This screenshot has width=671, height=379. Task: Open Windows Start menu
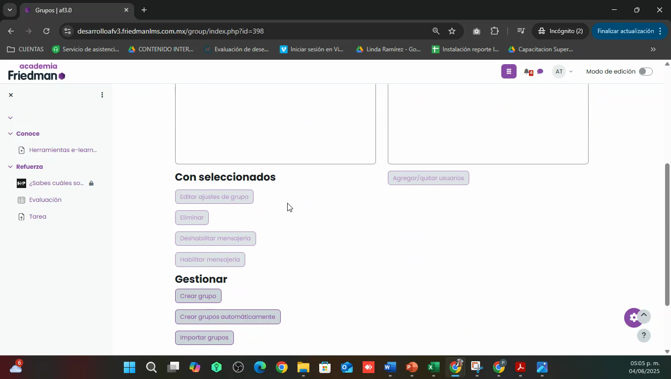(129, 368)
